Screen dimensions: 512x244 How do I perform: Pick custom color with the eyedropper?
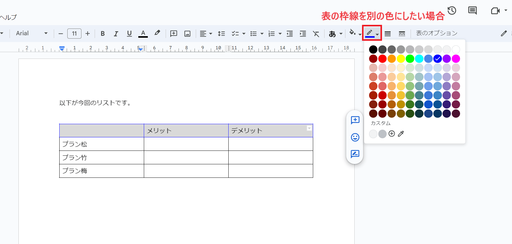(x=401, y=134)
